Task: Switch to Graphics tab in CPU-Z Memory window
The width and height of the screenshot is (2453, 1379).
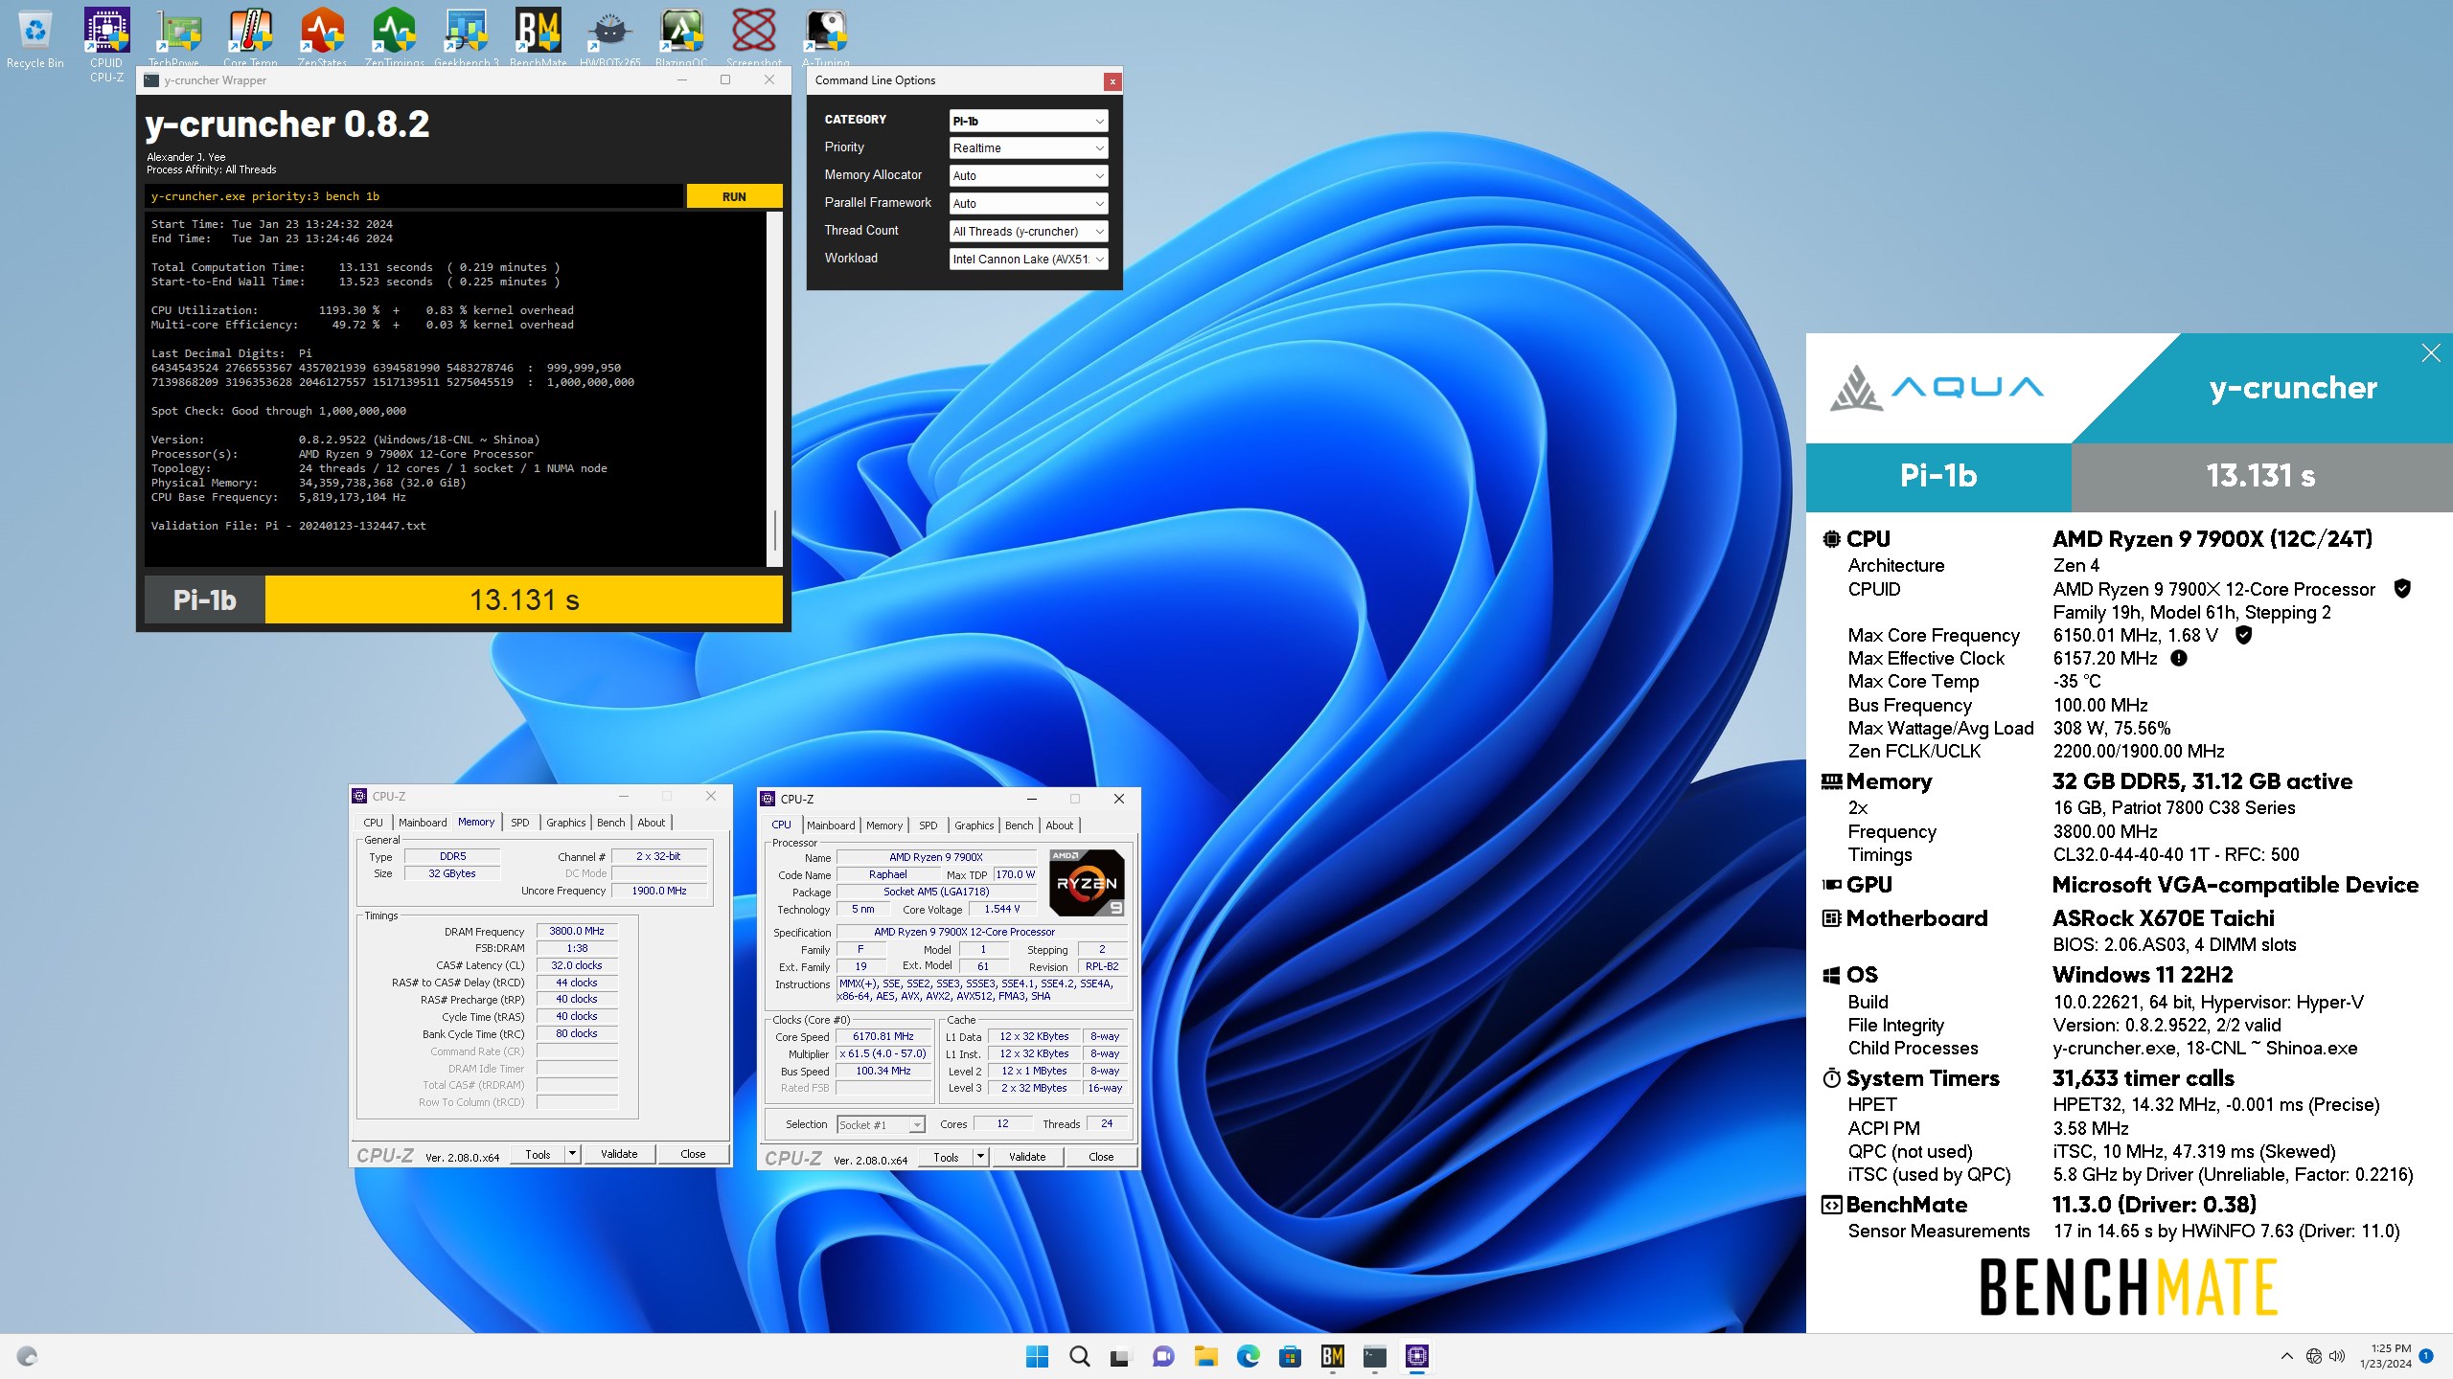Action: click(x=565, y=823)
